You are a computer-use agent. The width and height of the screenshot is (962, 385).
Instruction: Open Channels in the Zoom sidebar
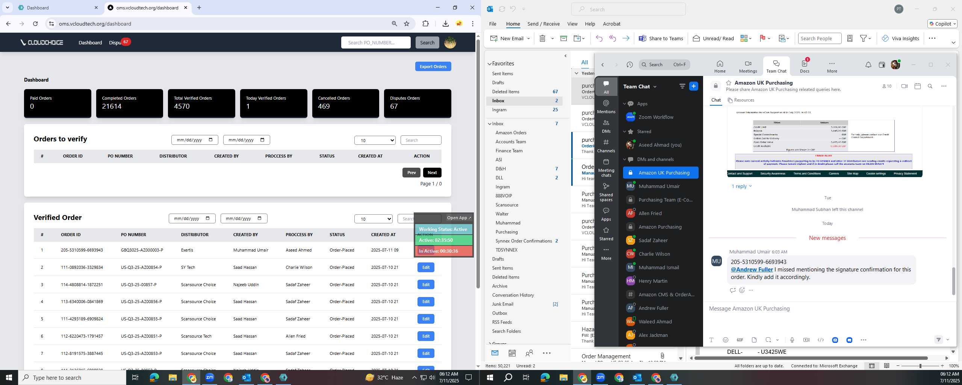point(606,146)
